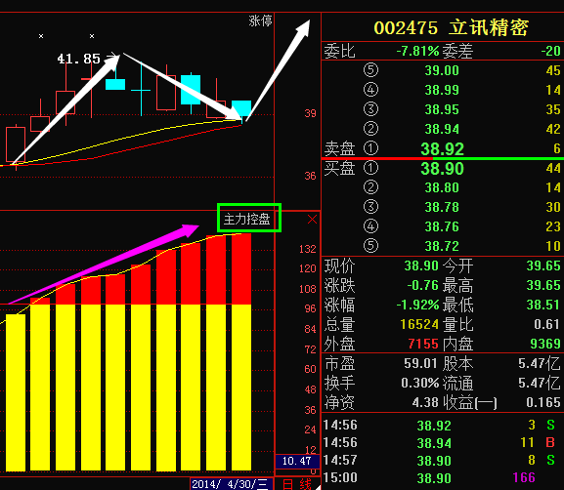Screen dimensions: 564x490
Task: Click the 涨幅 value -1.92%
Action: click(417, 305)
